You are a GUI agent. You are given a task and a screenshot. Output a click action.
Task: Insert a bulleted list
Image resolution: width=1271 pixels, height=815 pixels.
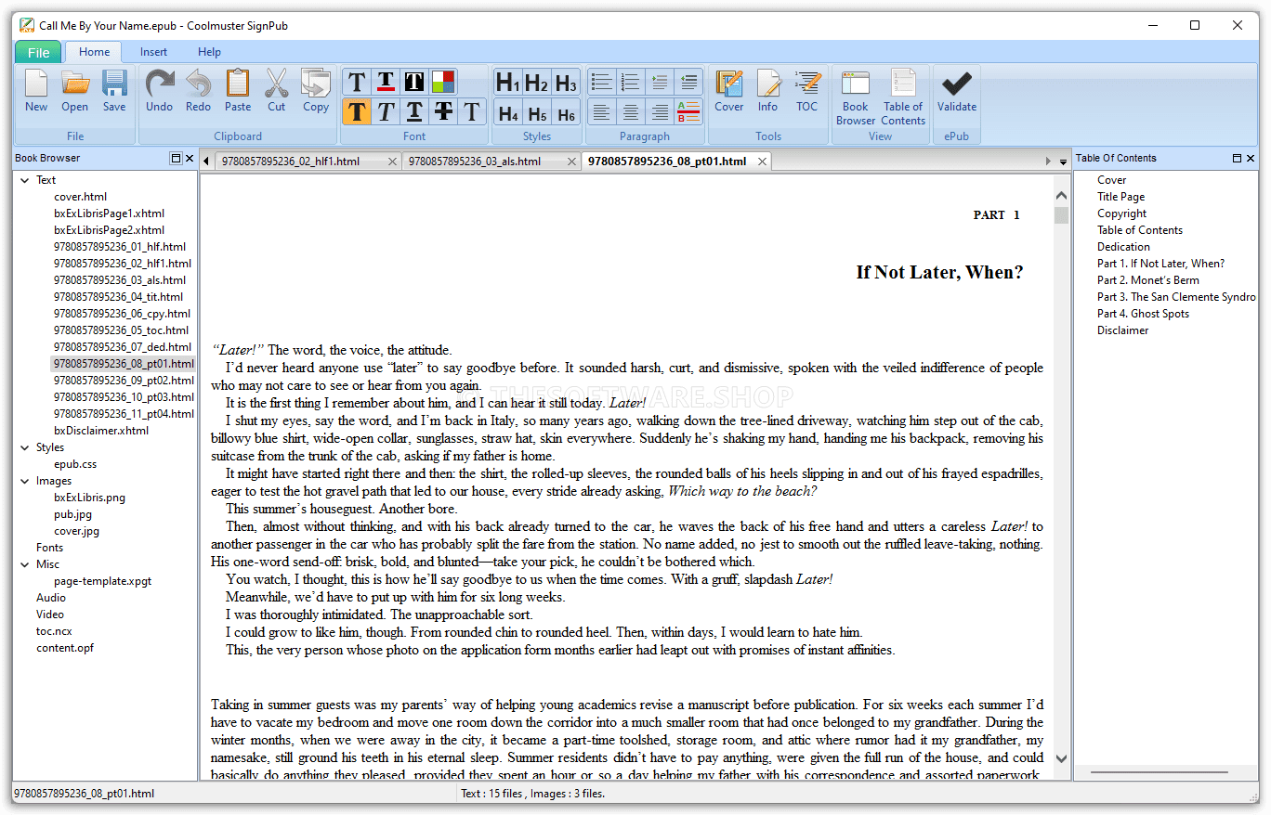(602, 82)
